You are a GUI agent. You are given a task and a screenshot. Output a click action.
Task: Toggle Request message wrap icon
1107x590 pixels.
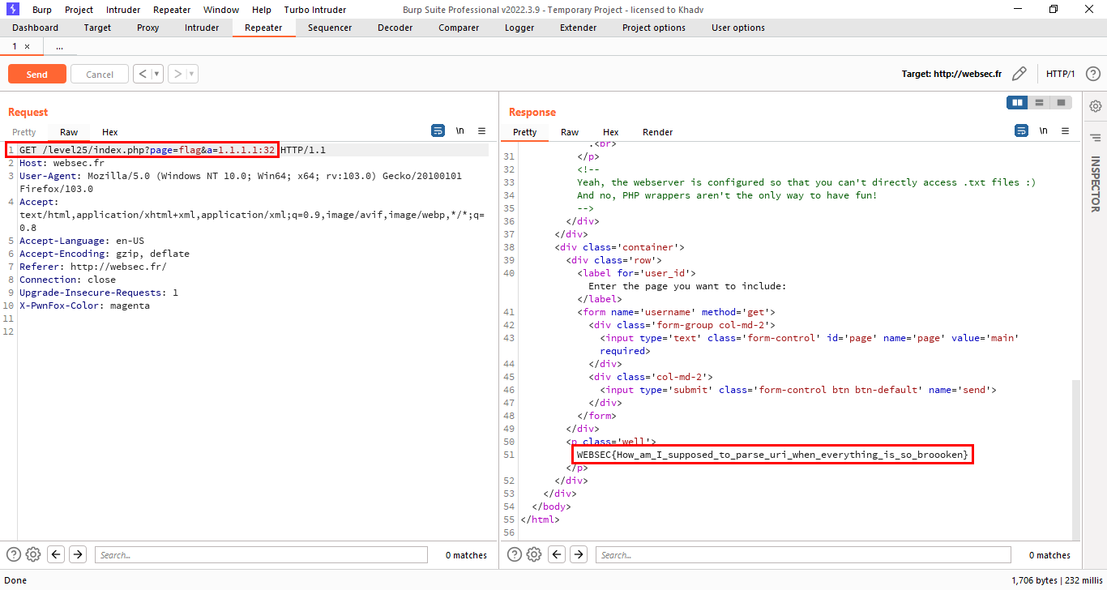pyautogui.click(x=438, y=130)
